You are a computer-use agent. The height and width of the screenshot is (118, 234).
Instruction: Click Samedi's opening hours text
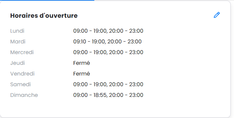[108, 84]
